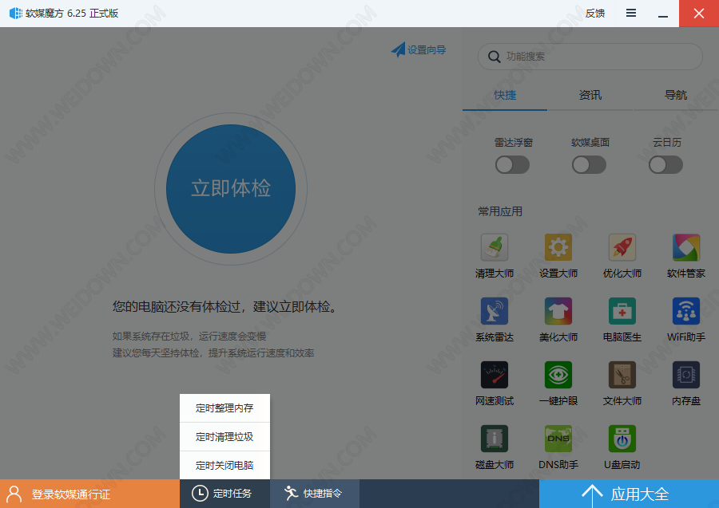Launch 一键护眼 eye icon
This screenshot has width=719, height=508.
coord(558,375)
